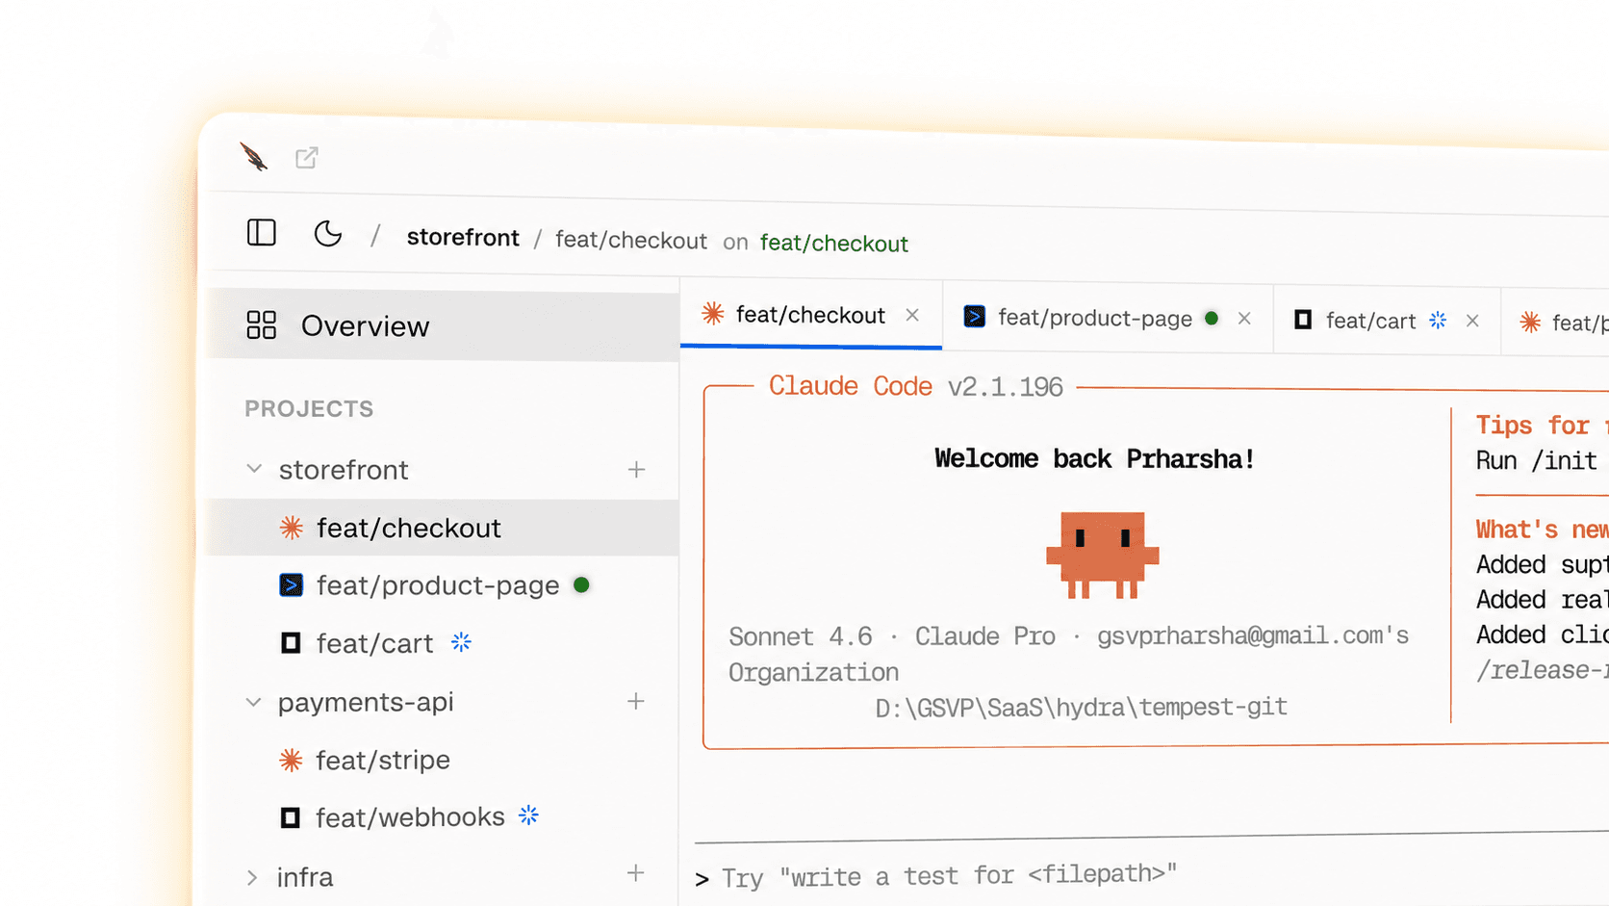Click feat/checkout breadcrumb segment
Viewport: 1609px width, 906px height.
(x=631, y=240)
